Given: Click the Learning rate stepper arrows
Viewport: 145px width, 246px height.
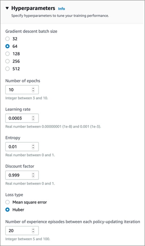Looking at the screenshot, I should pos(33,118).
